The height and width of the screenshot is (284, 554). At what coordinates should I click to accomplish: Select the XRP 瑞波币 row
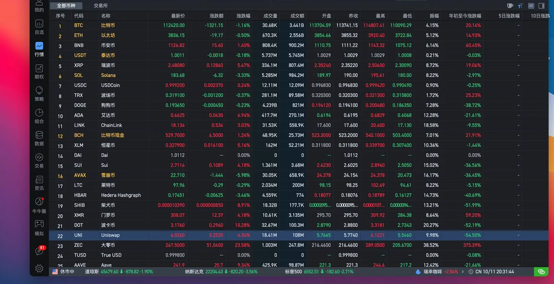tap(299, 65)
